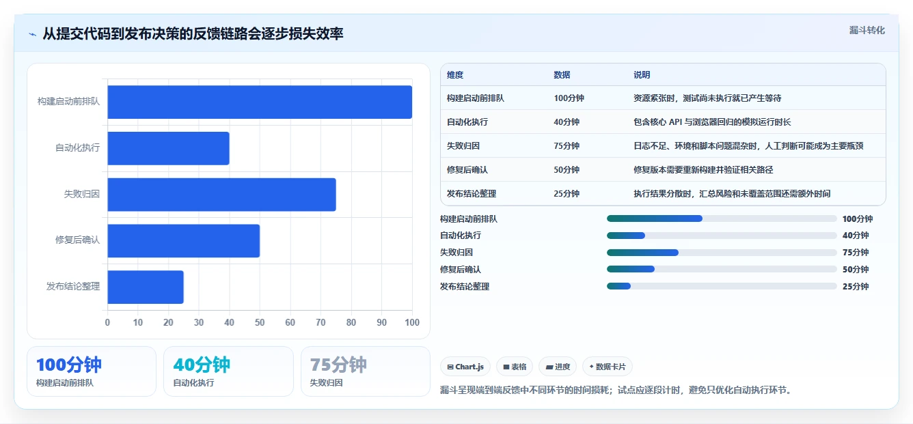Click the 100分钟 value beside progress bar

tap(858, 219)
